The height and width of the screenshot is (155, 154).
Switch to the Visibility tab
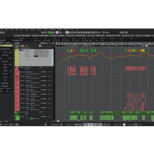8,43
